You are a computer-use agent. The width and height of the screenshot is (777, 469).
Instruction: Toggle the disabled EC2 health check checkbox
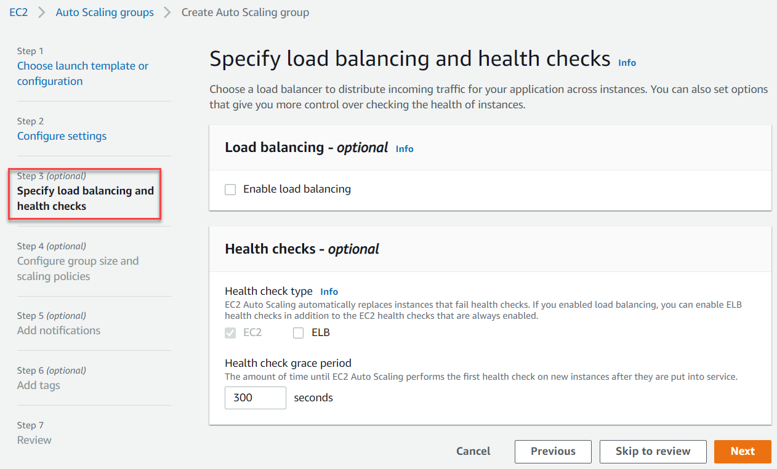point(230,333)
